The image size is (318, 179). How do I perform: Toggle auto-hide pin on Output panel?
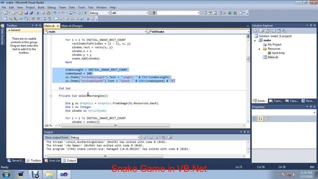244,132
